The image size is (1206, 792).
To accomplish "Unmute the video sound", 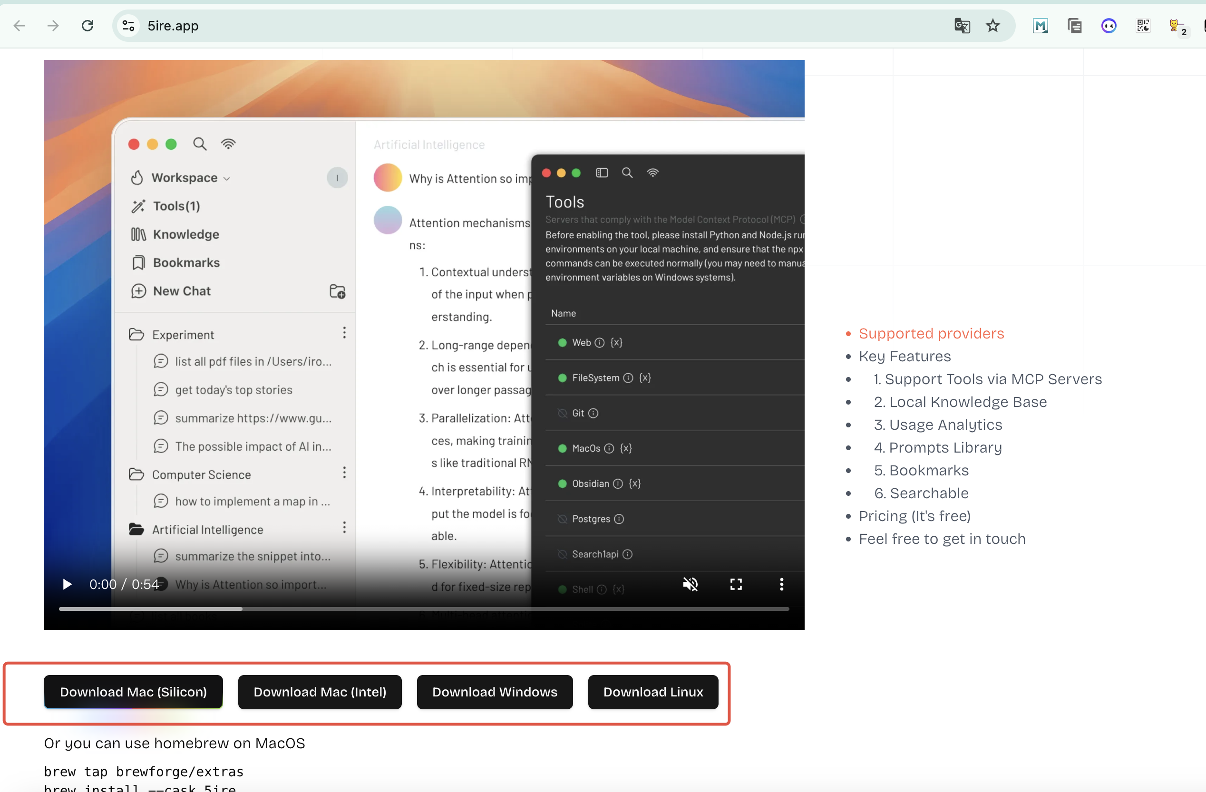I will tap(690, 584).
